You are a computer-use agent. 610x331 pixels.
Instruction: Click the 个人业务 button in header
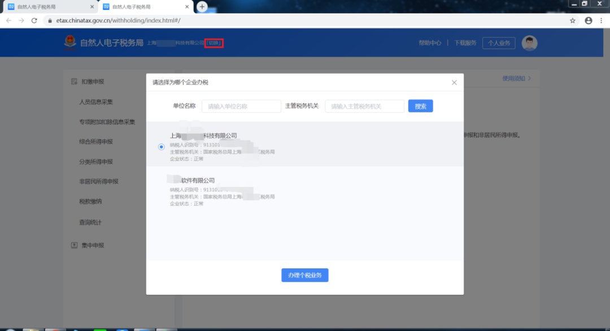click(x=498, y=43)
